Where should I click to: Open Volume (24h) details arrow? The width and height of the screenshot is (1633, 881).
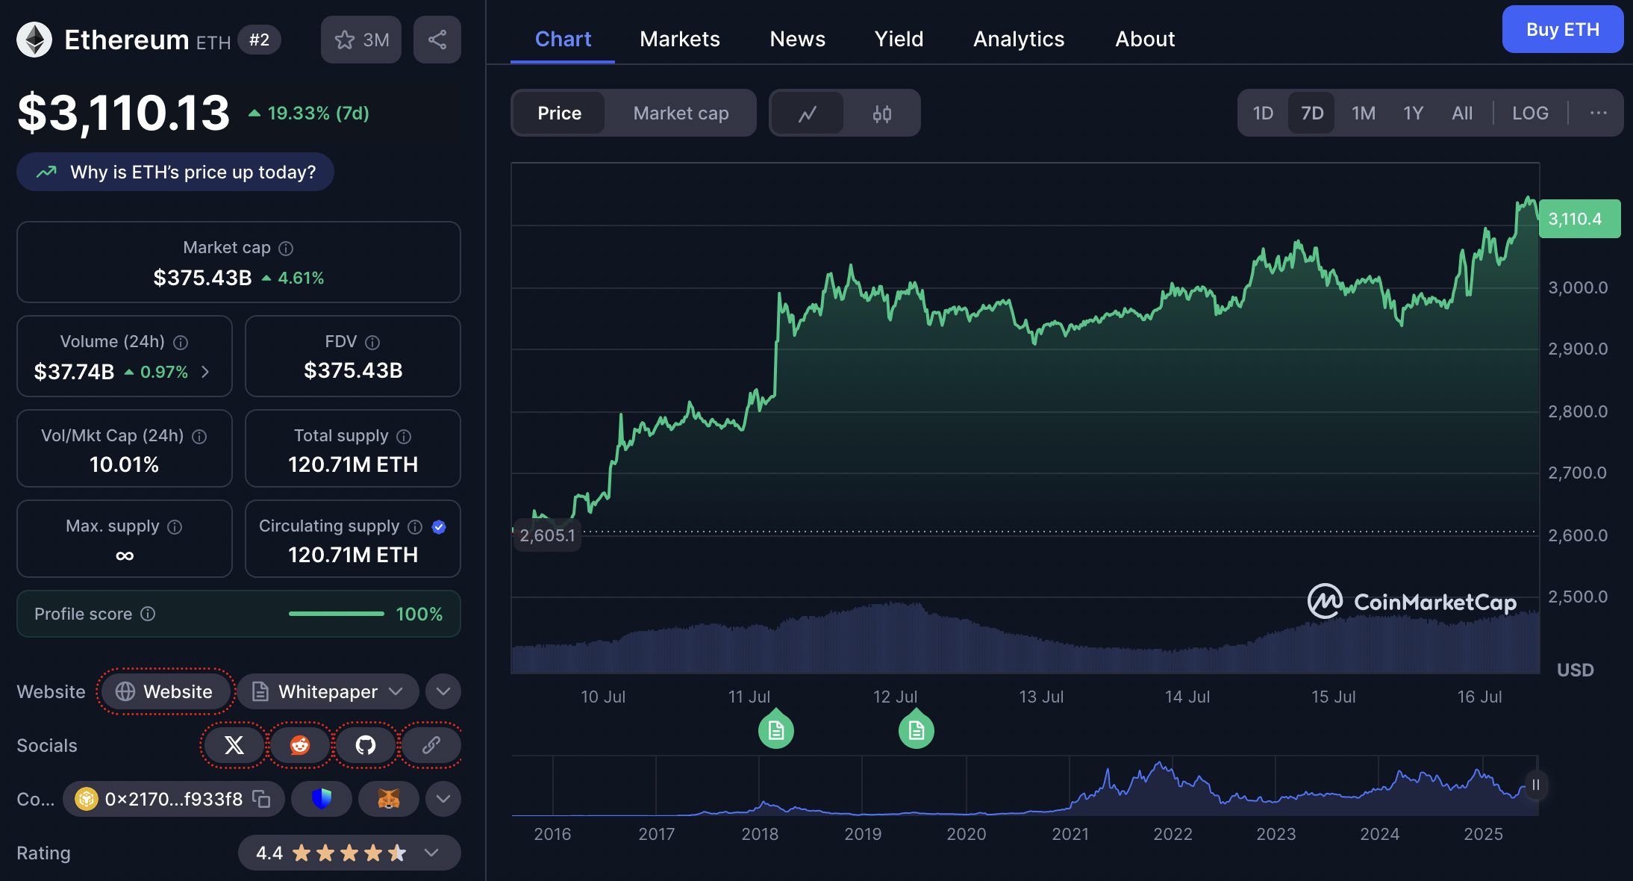(205, 372)
